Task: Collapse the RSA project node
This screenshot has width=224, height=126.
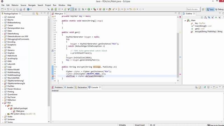Action: (3, 103)
